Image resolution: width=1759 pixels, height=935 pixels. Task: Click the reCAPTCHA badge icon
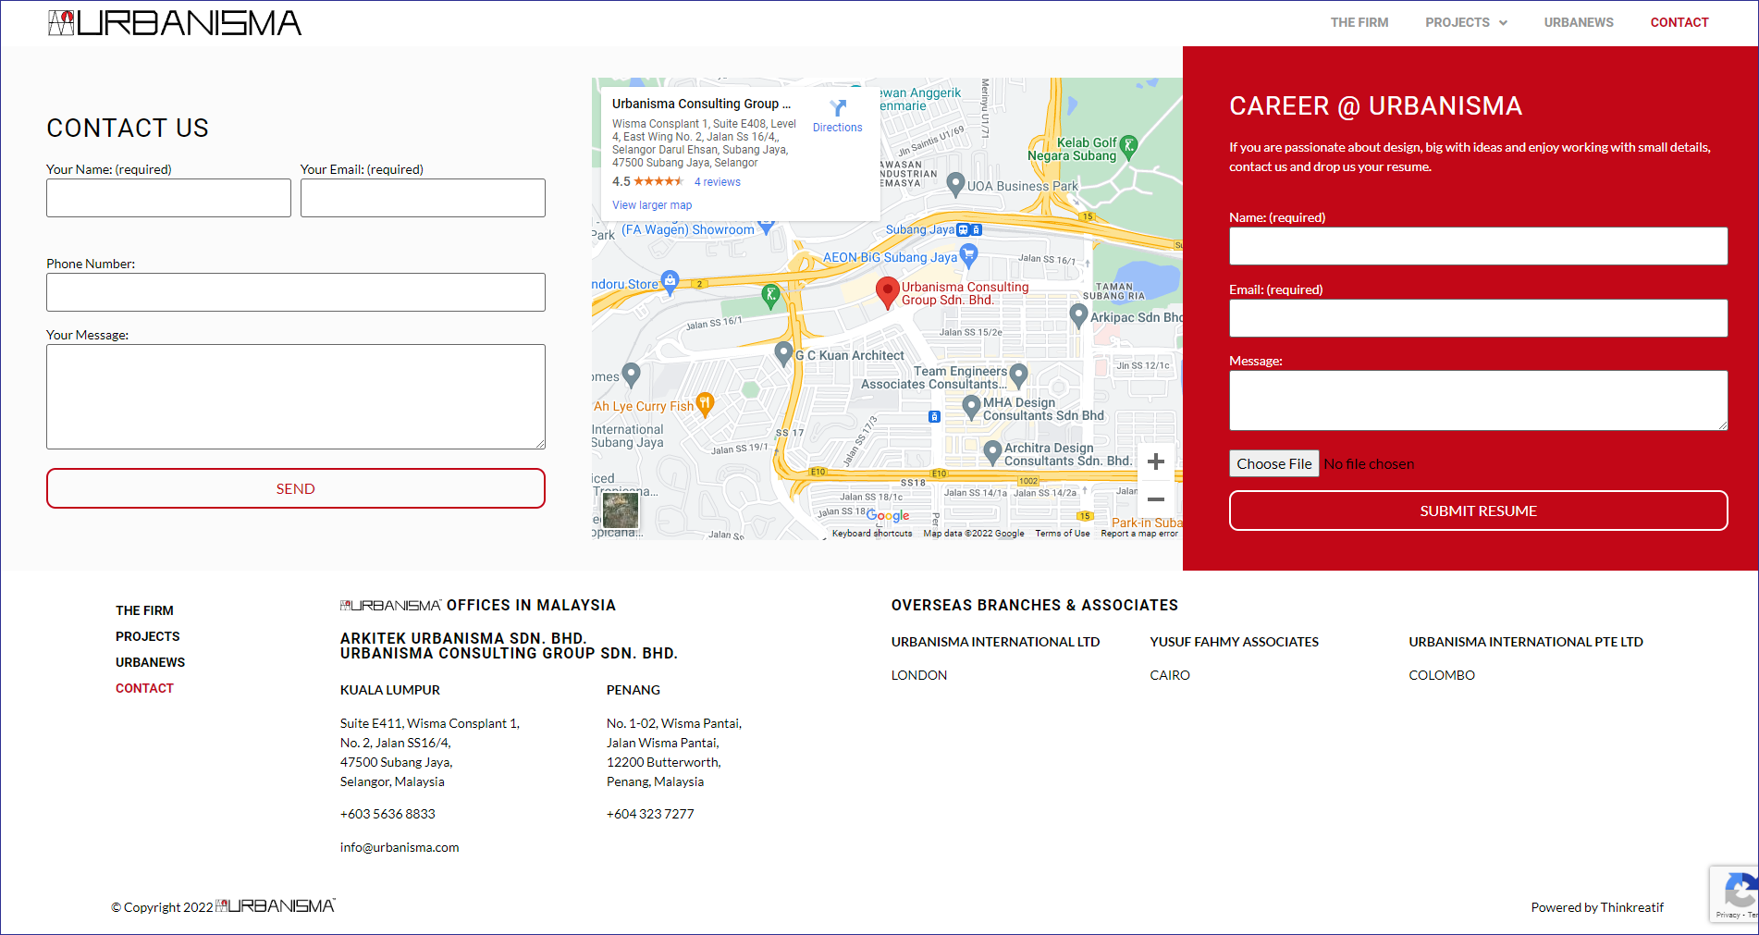tap(1739, 893)
